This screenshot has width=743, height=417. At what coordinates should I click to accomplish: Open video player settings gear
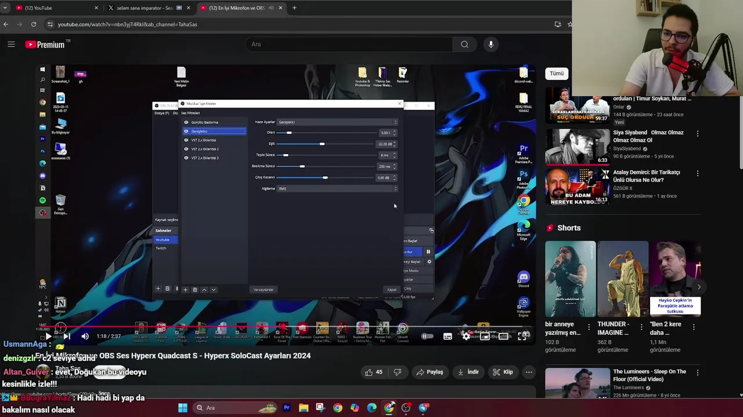tap(466, 336)
